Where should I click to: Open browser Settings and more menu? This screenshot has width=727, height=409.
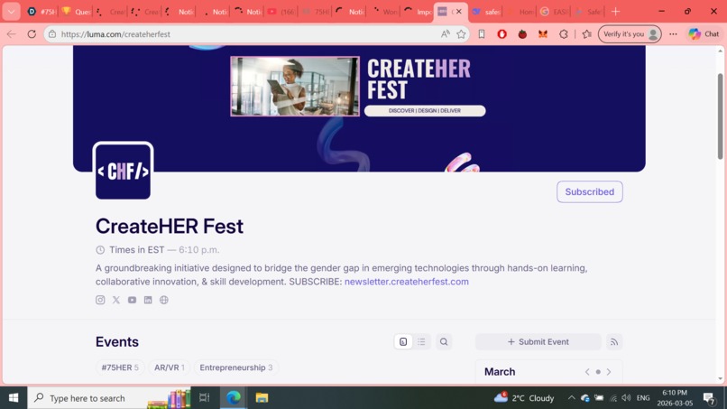[x=673, y=34]
